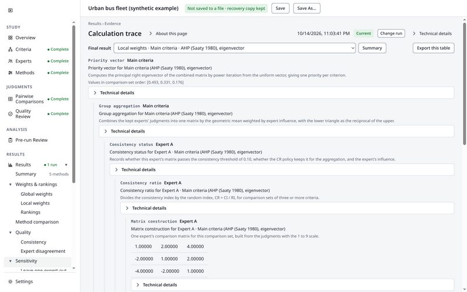Open Consistency page
This screenshot has width=467, height=292.
click(33, 242)
